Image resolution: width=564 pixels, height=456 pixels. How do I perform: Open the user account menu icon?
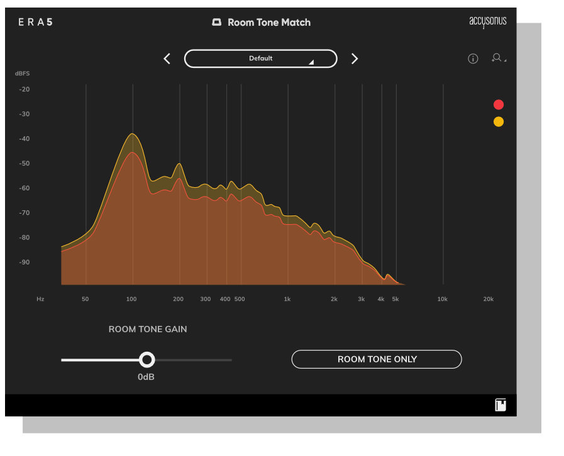tap(499, 58)
